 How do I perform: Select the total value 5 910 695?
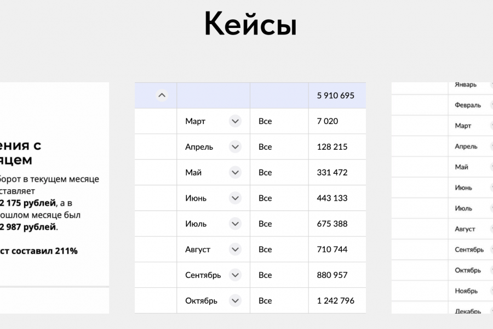pos(335,95)
